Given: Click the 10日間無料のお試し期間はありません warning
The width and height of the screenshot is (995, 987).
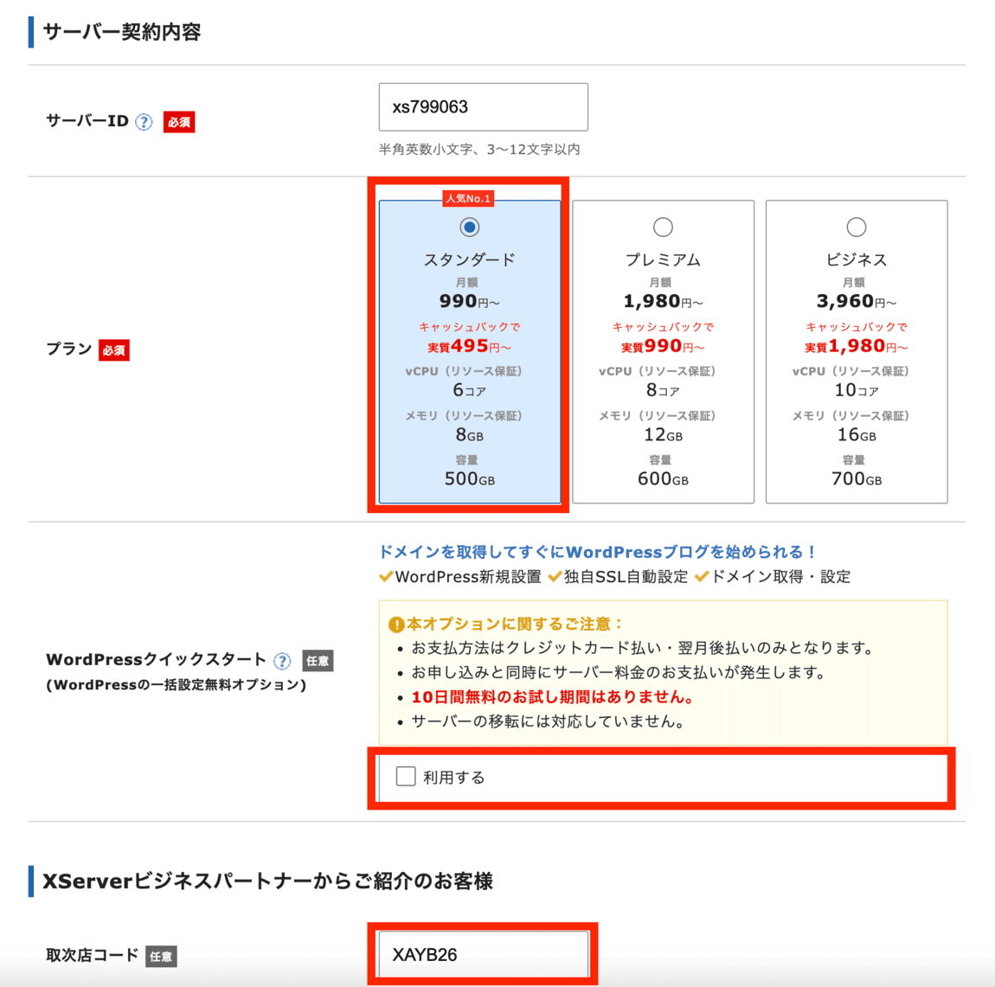Looking at the screenshot, I should (x=552, y=697).
